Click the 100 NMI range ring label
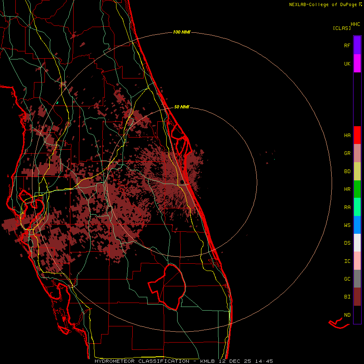Viewport: 364px width, 364px height. point(182,32)
